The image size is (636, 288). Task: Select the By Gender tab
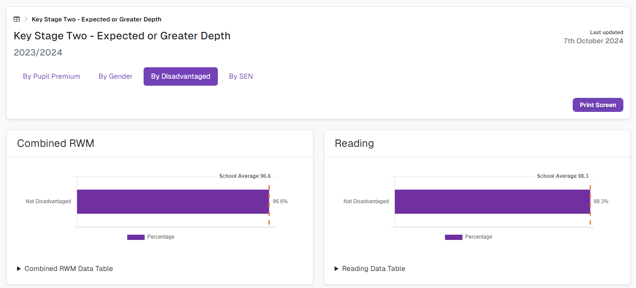point(115,76)
